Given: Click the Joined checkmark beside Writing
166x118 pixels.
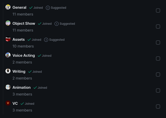Looking at the screenshot, I should pyautogui.click(x=30, y=72).
